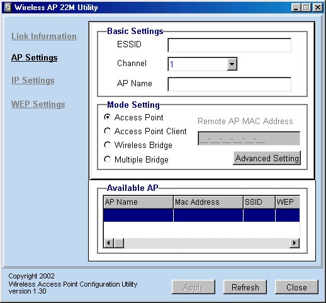This screenshot has height=303, width=326.
Task: Maximize the utility window
Action: 306,8
